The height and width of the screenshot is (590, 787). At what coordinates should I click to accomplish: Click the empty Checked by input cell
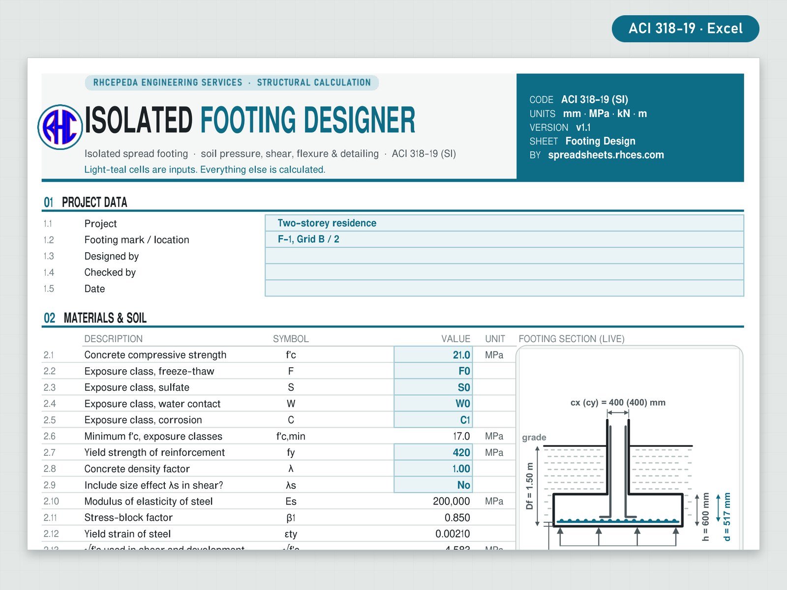pyautogui.click(x=504, y=272)
